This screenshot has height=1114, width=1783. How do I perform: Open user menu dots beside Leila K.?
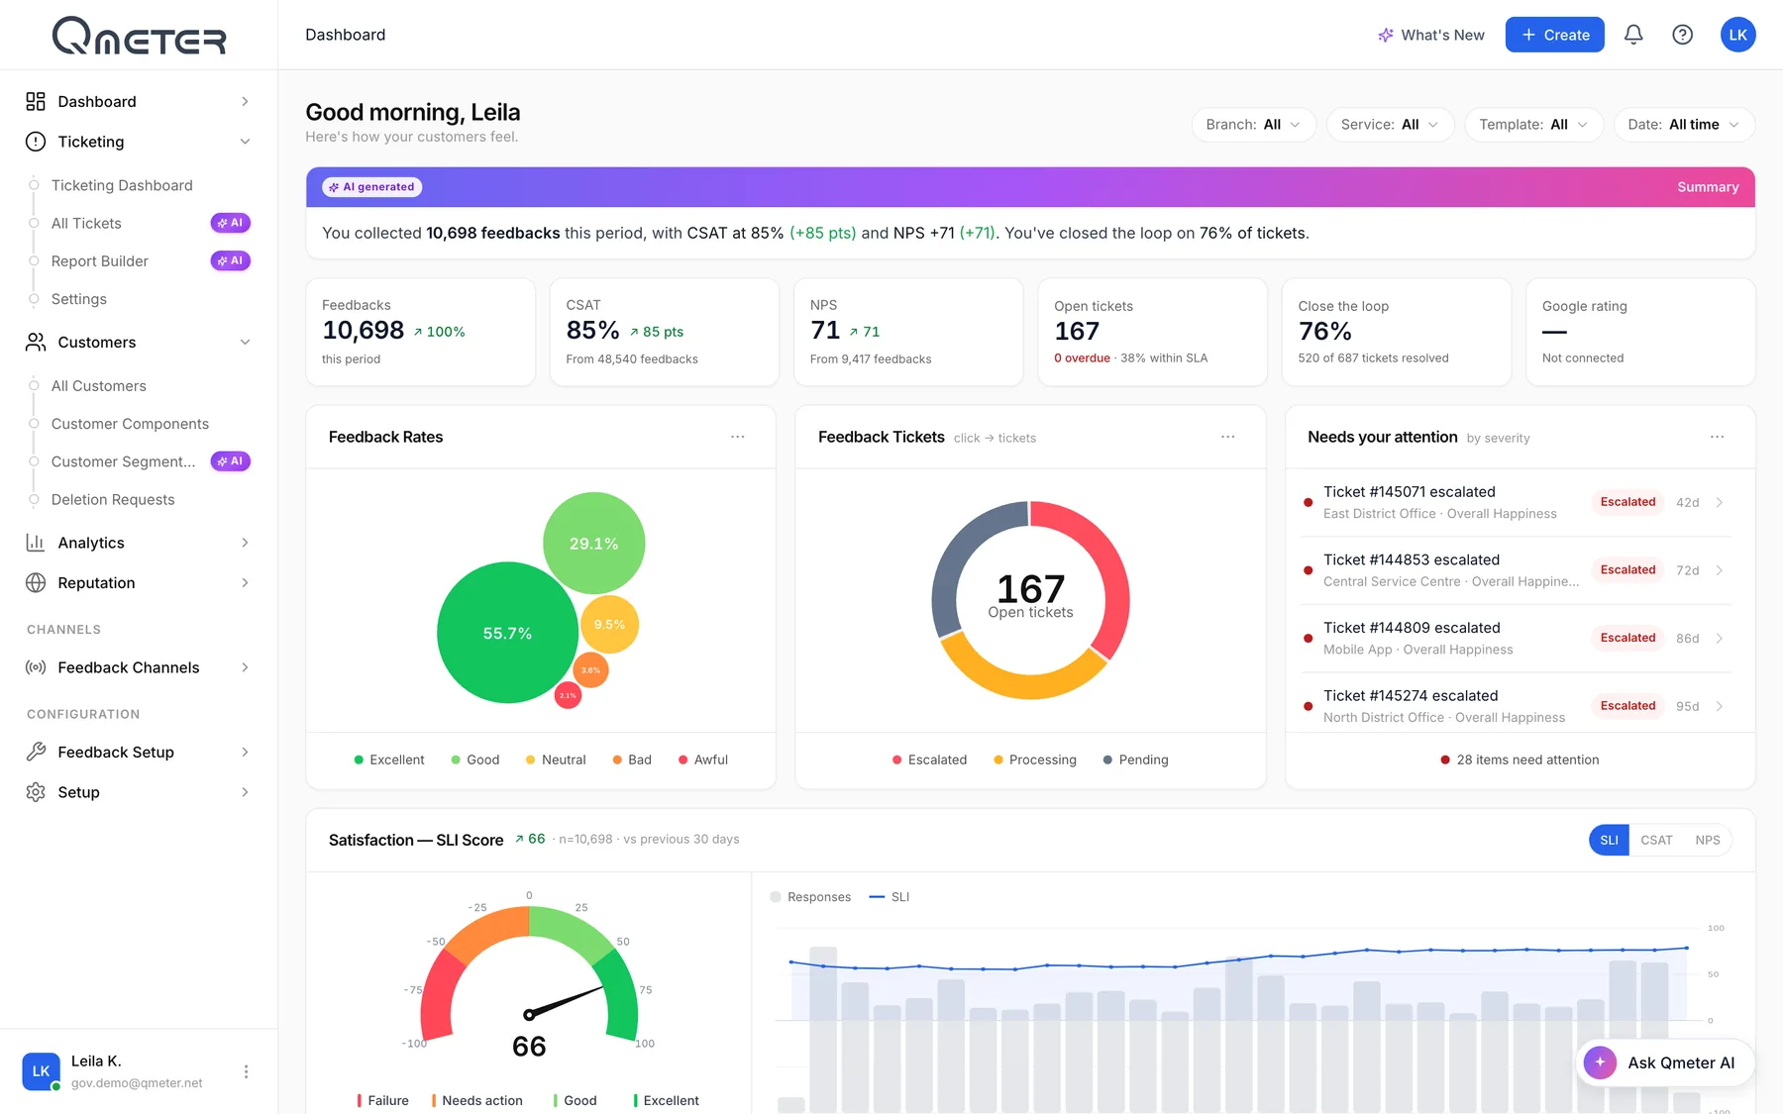coord(246,1071)
